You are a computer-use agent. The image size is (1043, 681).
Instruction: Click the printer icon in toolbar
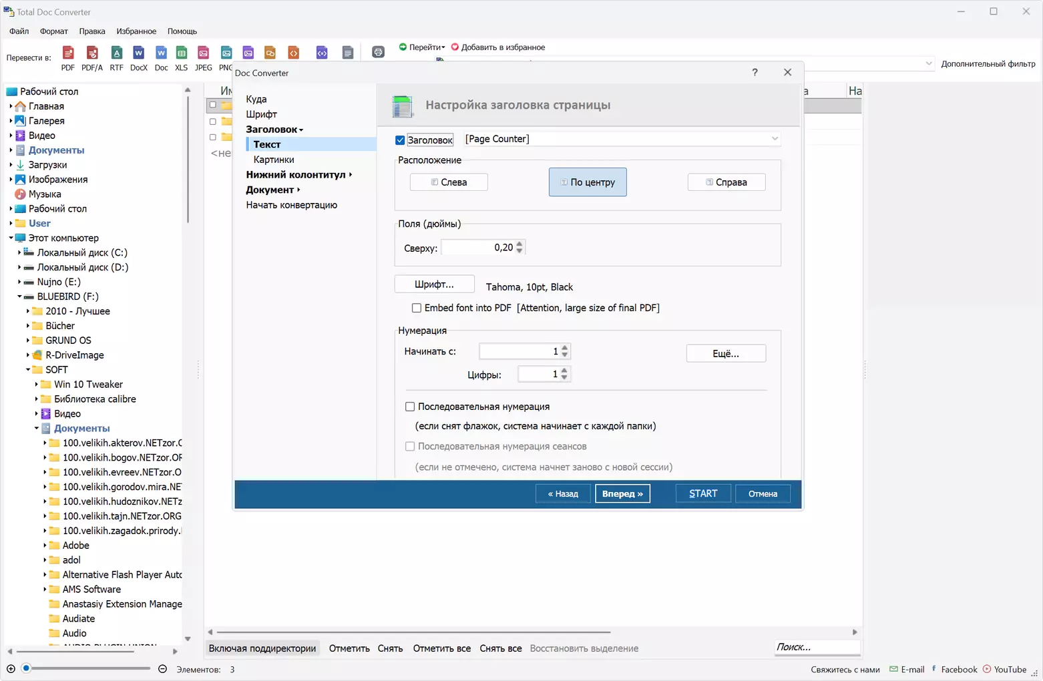378,52
